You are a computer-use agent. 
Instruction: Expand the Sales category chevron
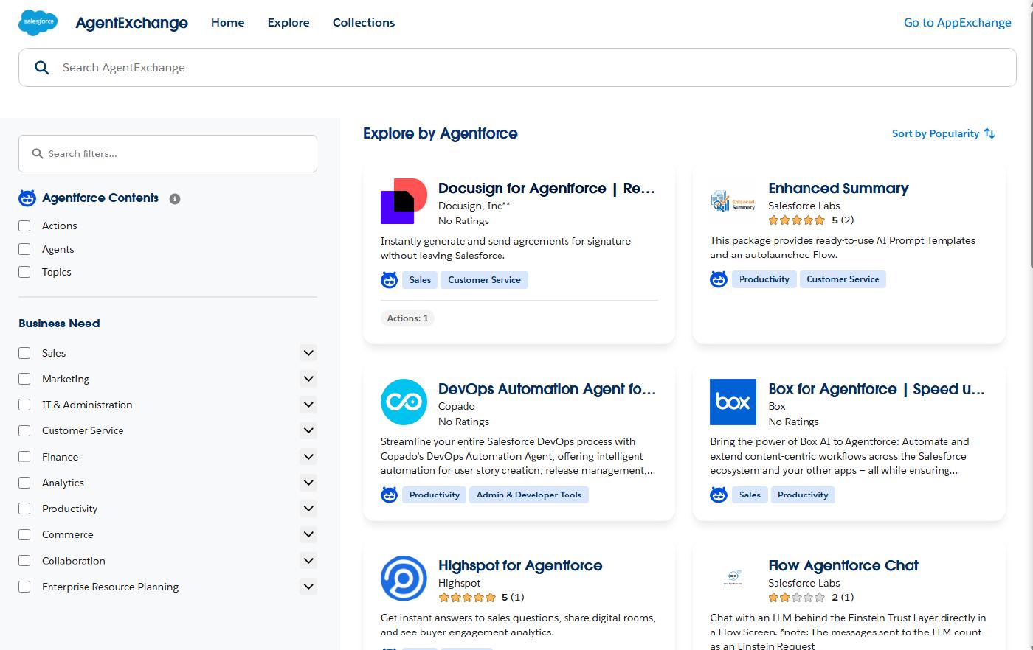pos(308,353)
